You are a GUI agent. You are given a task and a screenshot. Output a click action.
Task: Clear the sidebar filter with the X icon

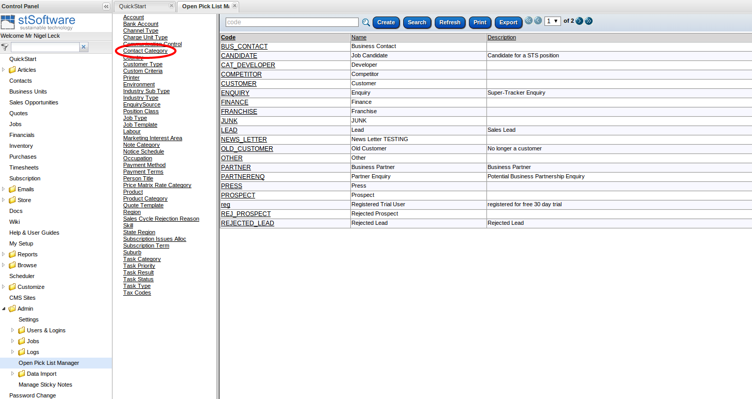[x=83, y=47]
